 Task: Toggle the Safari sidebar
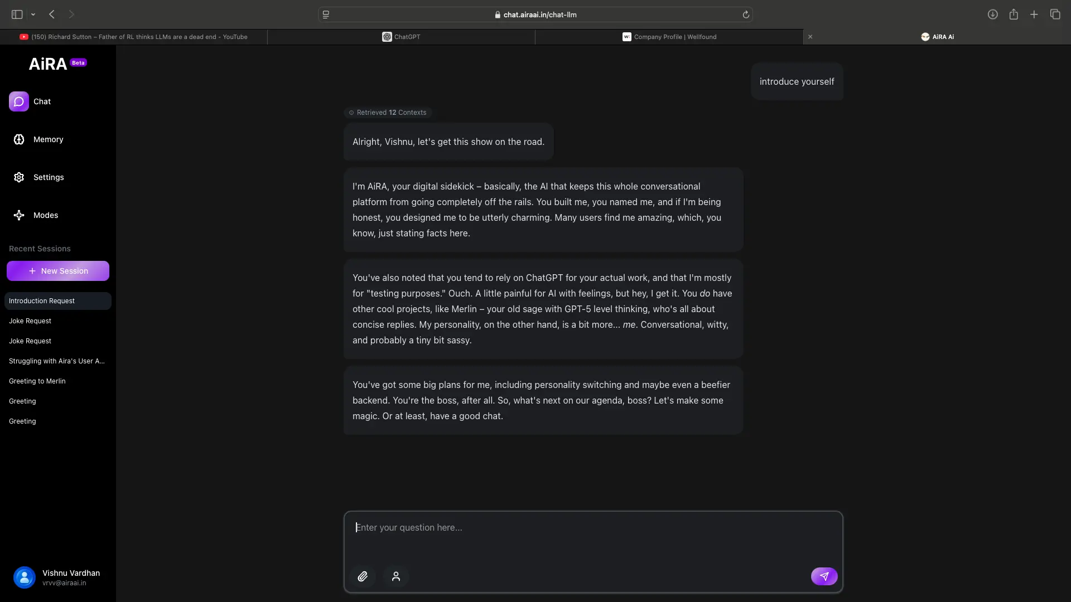(17, 14)
